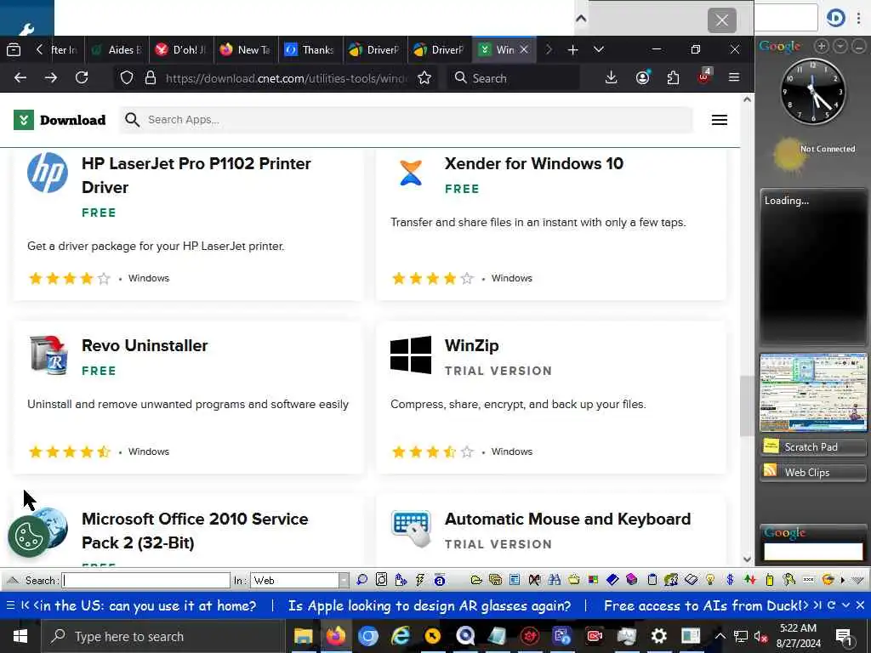Open Firefox View from tab bar
This screenshot has height=653, width=871.
(14, 50)
